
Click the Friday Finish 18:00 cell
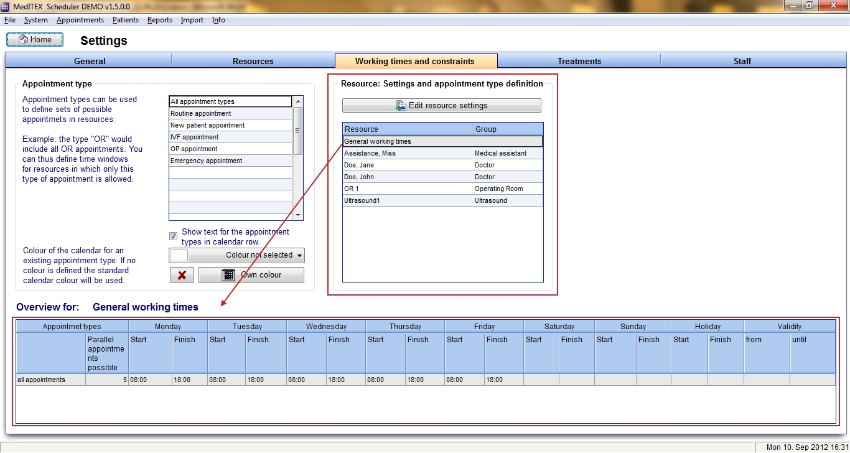(504, 380)
